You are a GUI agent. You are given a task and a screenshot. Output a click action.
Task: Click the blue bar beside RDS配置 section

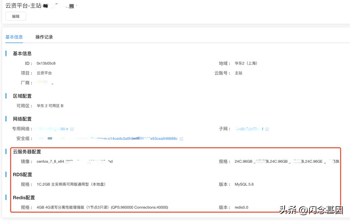[x=6, y=174]
